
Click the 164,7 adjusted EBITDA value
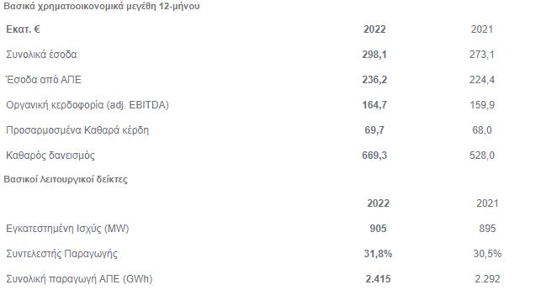(x=374, y=105)
